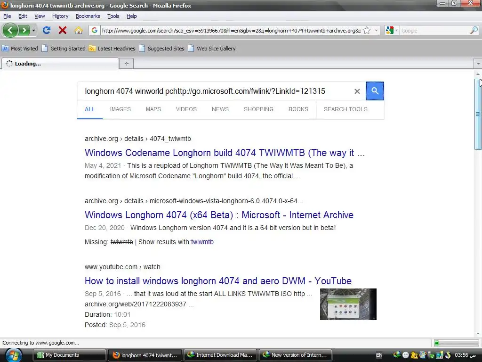
Task: Clear the search query with the X
Action: pos(357,91)
